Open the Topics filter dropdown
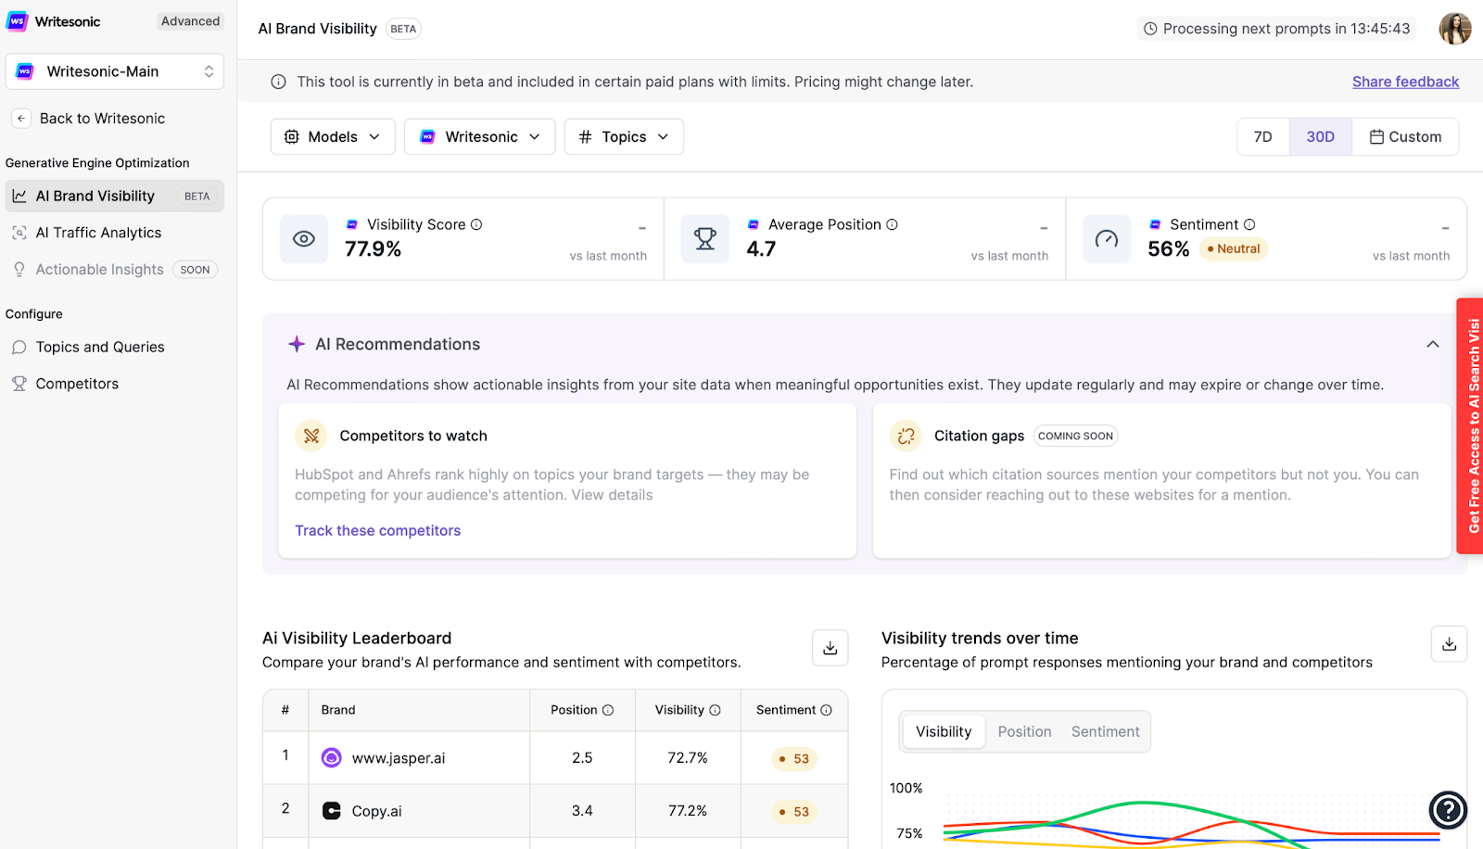Screen dimensions: 1483x849 [624, 136]
